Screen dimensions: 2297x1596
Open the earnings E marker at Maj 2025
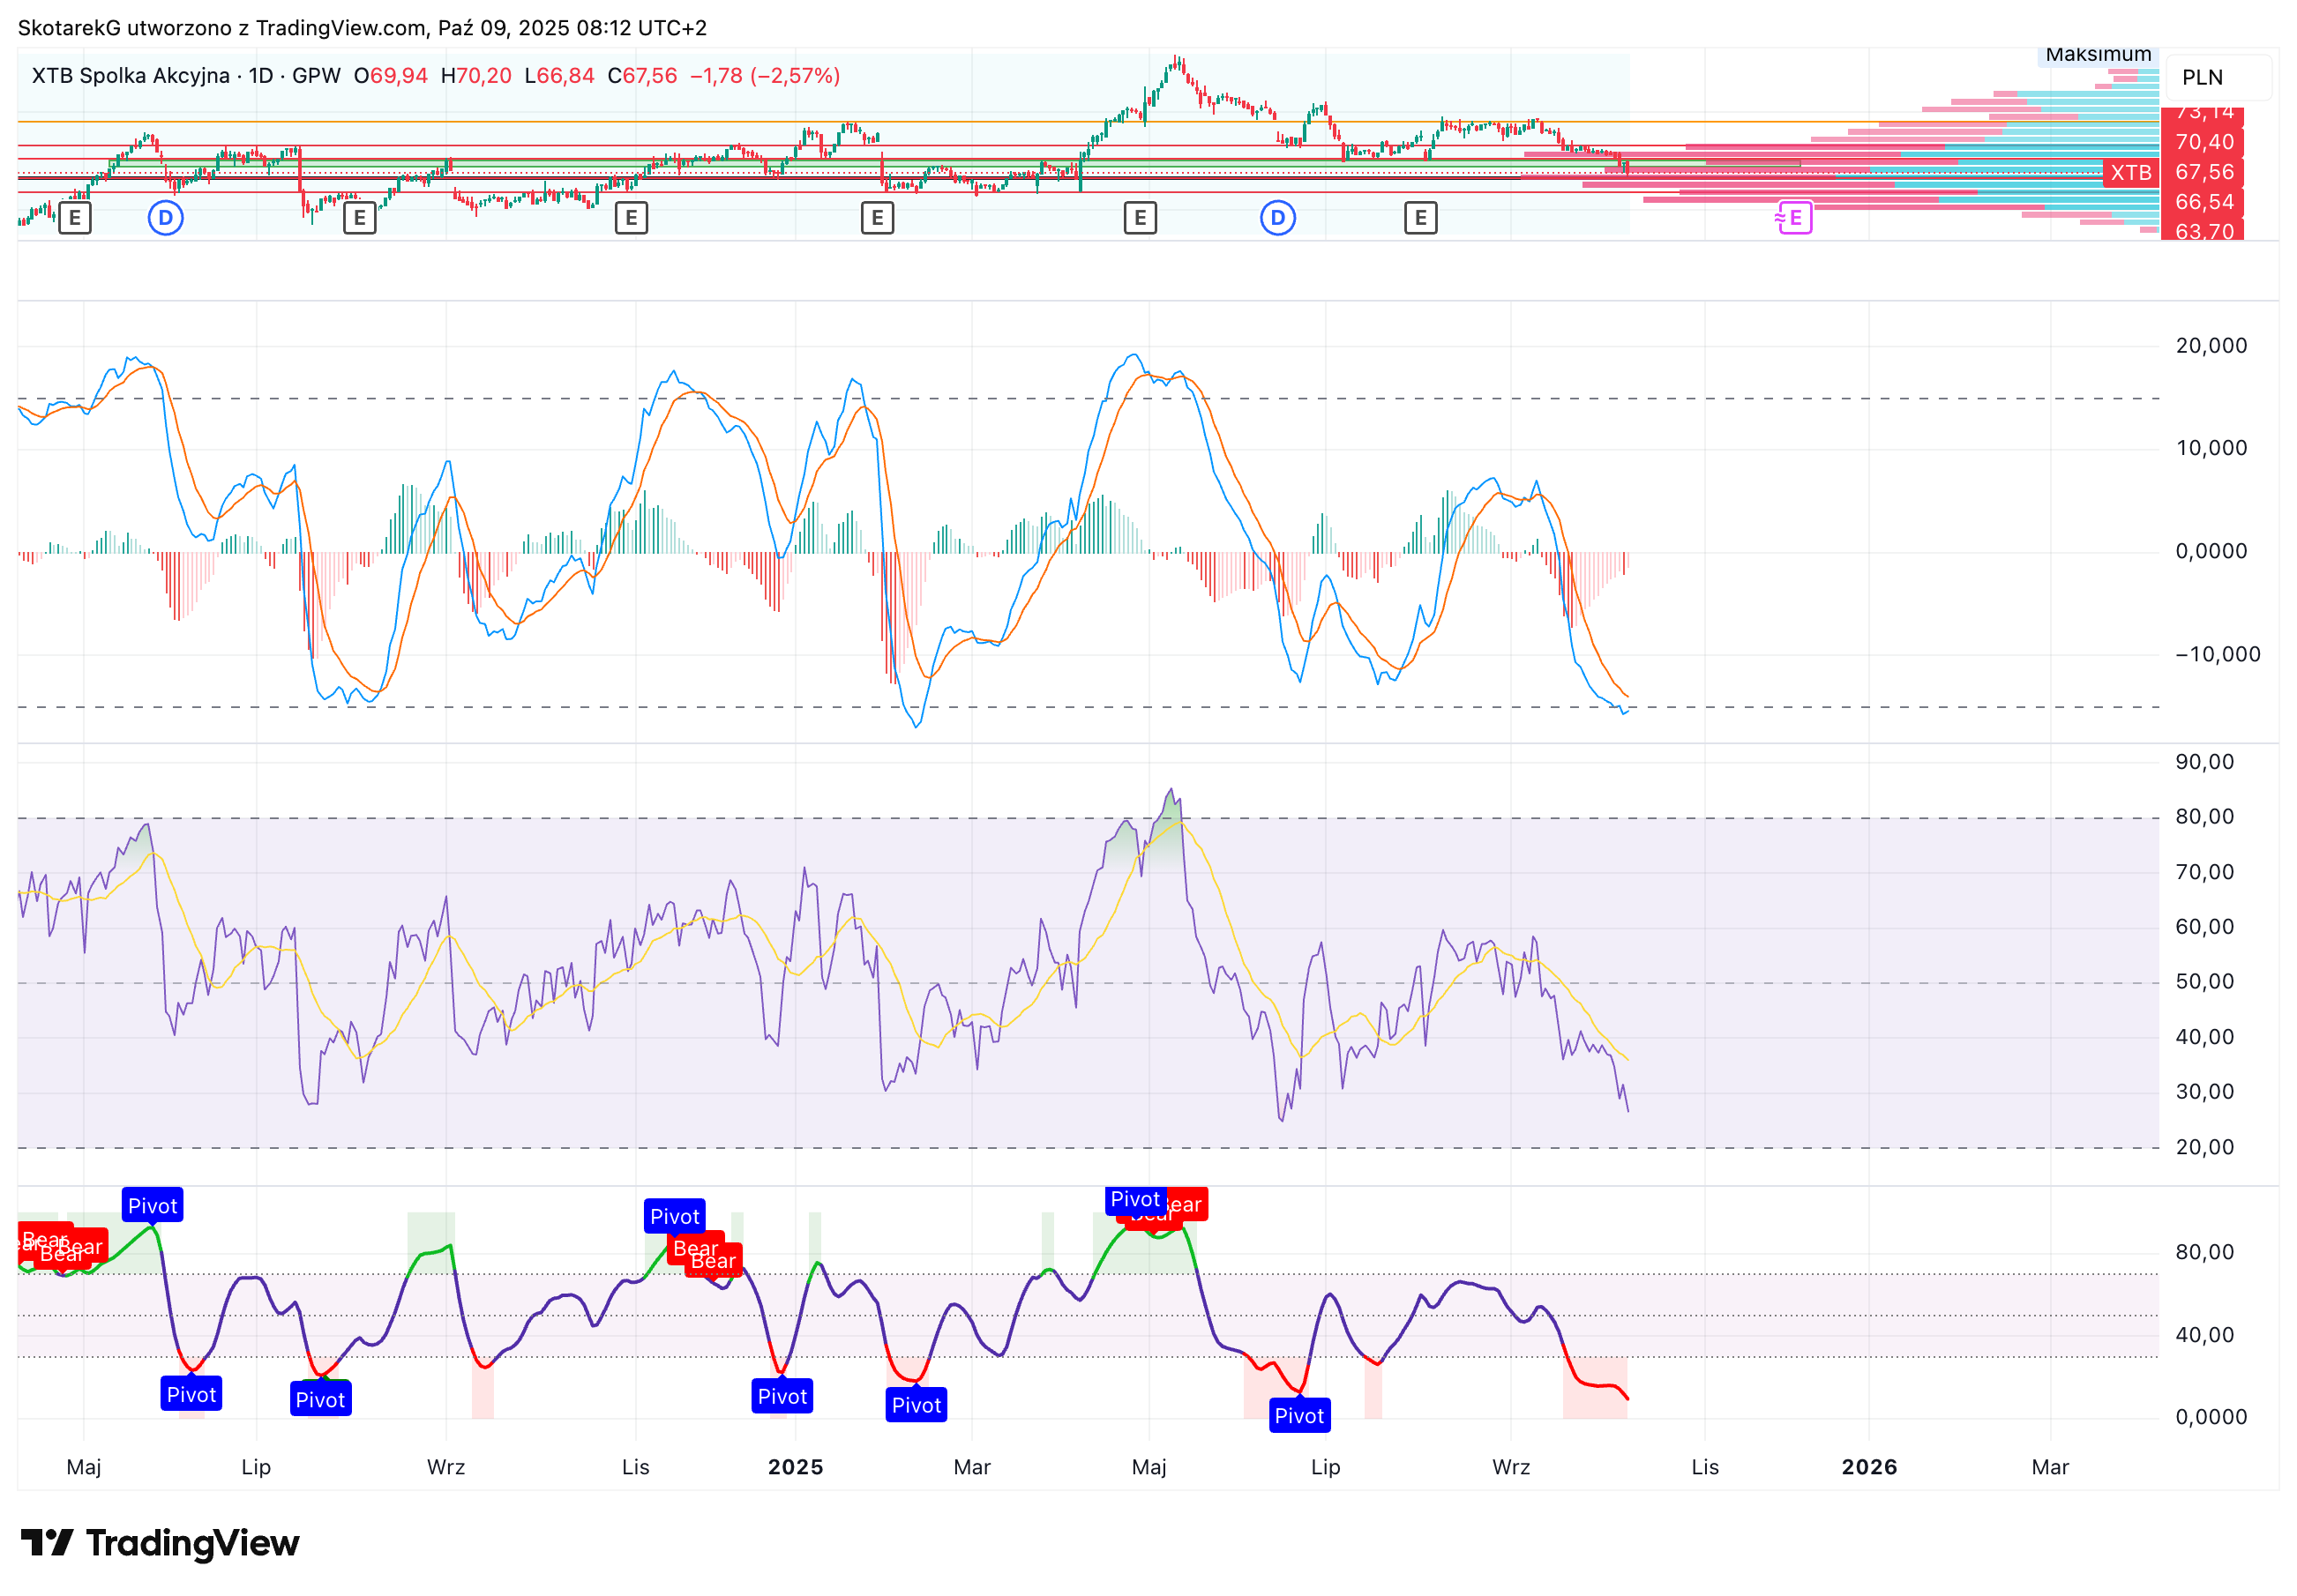tap(1140, 217)
